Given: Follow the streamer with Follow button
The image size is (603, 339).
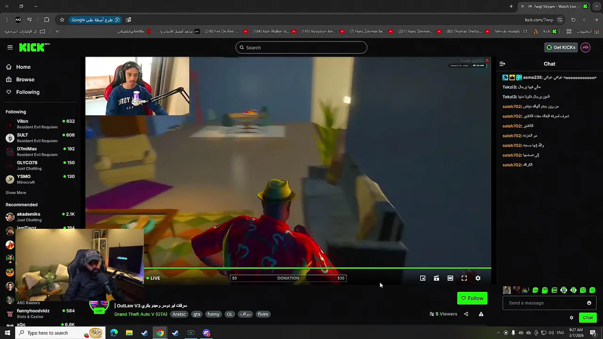Looking at the screenshot, I should 472,298.
